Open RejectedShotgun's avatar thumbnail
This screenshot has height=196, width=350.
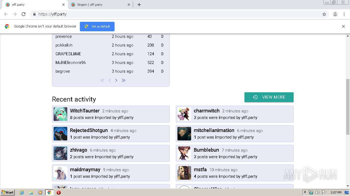click(60, 134)
